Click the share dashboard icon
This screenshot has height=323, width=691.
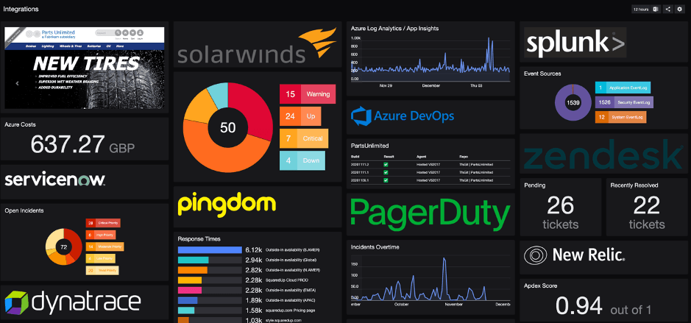click(x=668, y=9)
